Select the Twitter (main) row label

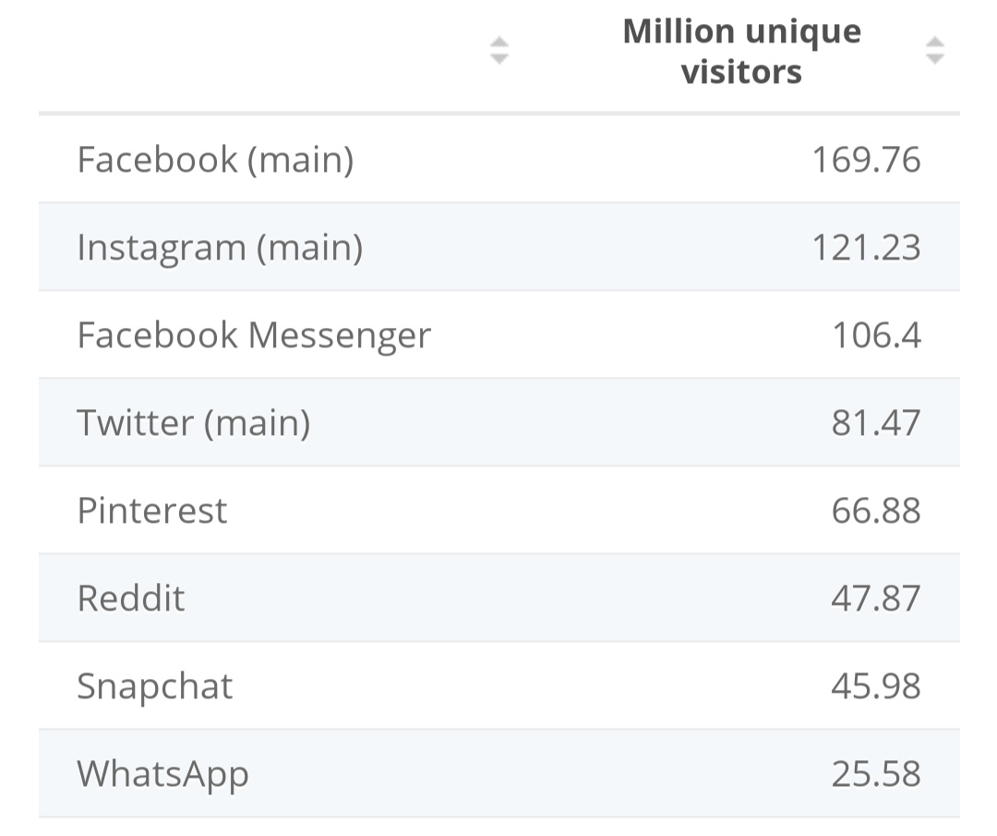click(194, 422)
